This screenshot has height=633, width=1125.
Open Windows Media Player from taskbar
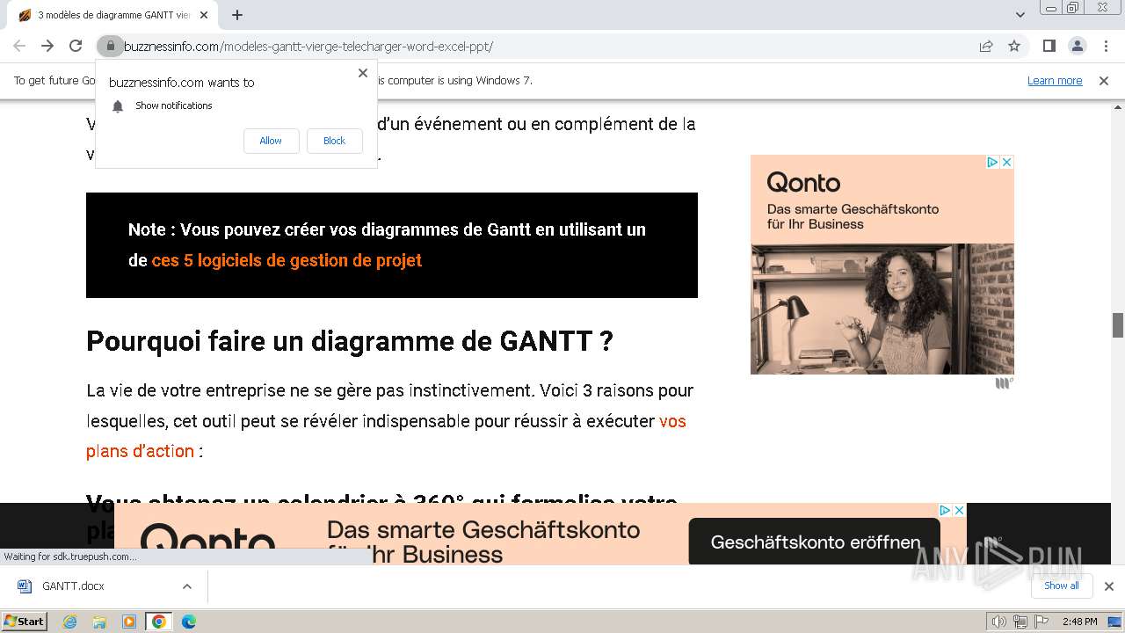coord(129,622)
